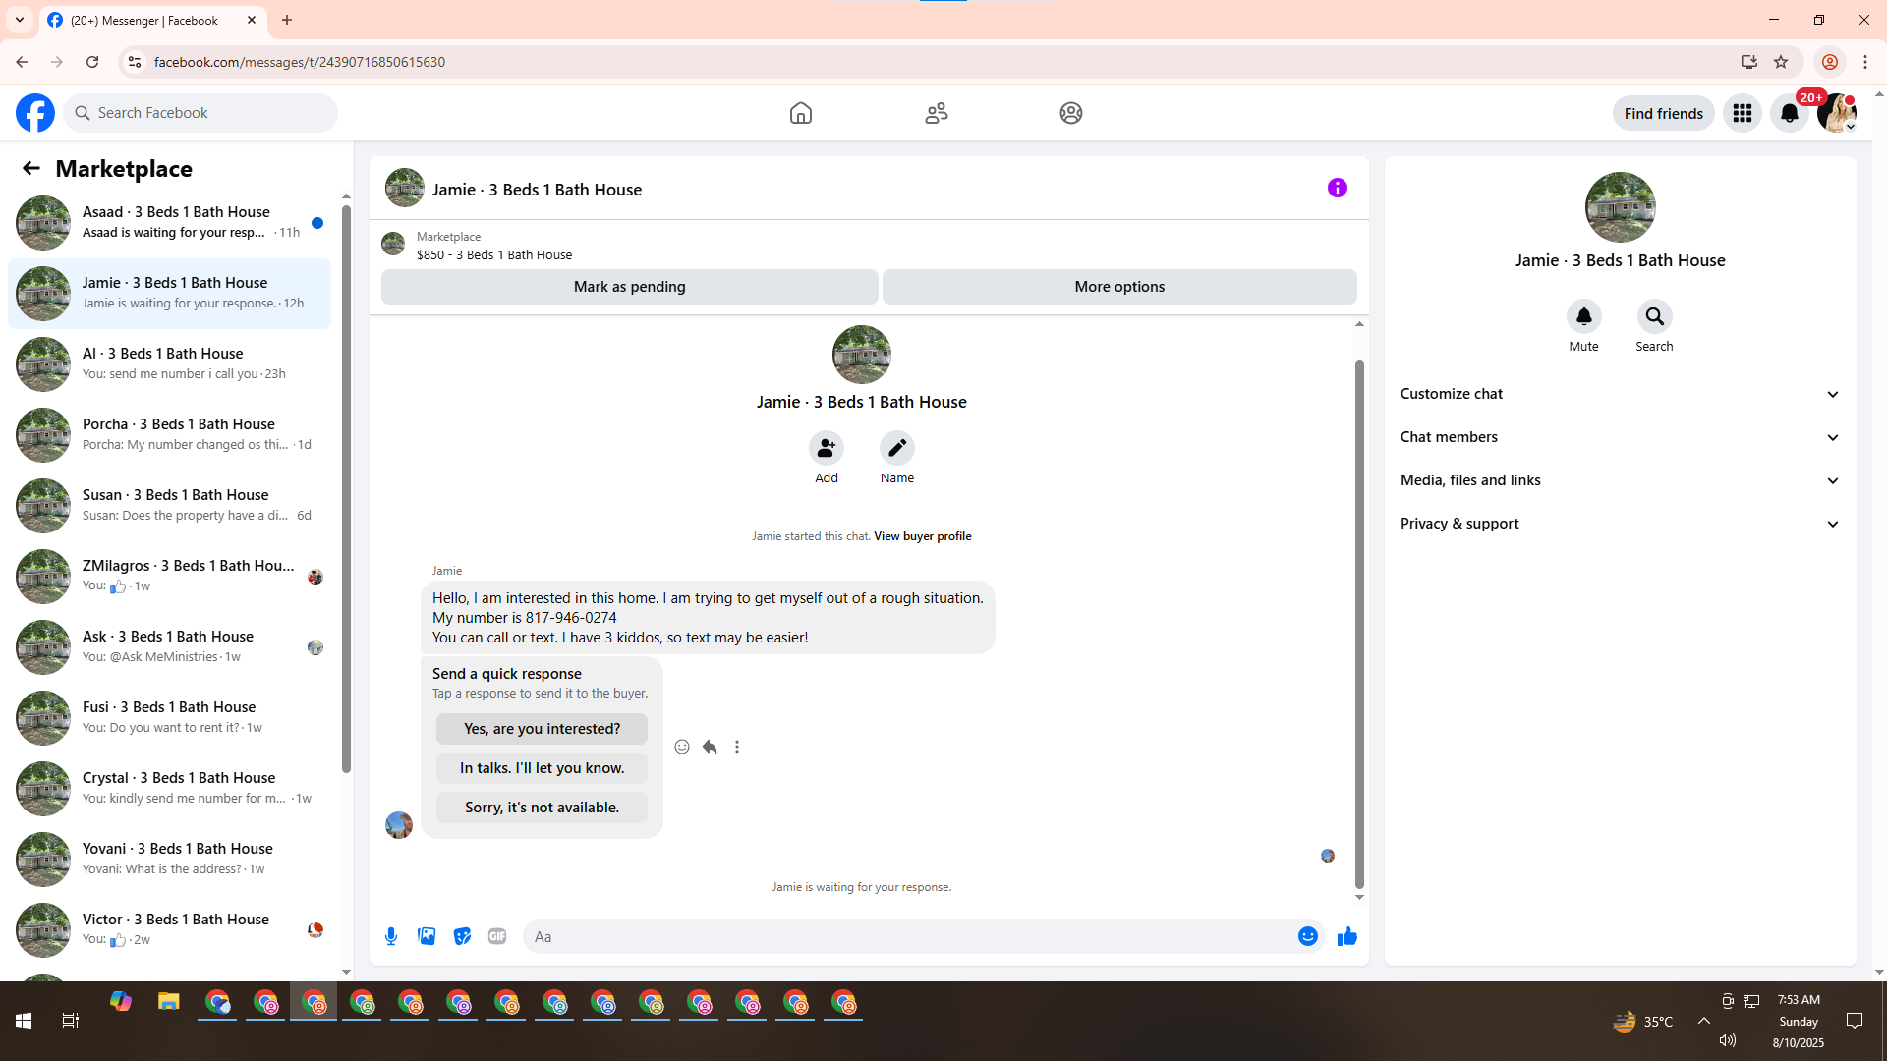Viewport: 1887px width, 1061px height.
Task: Open the GIF picker
Action: pos(497,936)
